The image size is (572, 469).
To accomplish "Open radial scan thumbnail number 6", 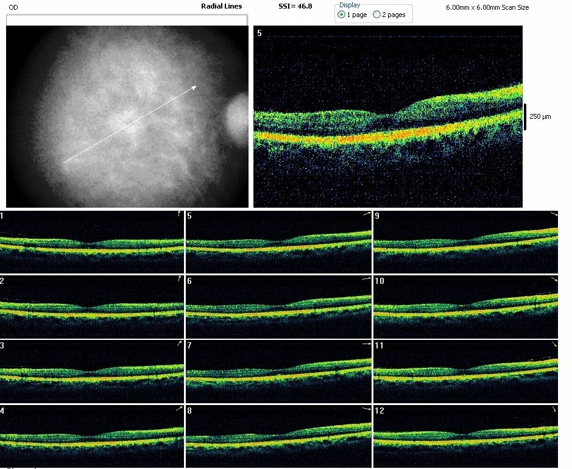I will click(278, 306).
